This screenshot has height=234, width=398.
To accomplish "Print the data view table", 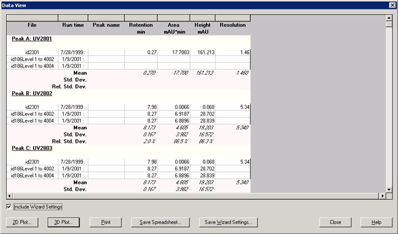I will [105, 222].
